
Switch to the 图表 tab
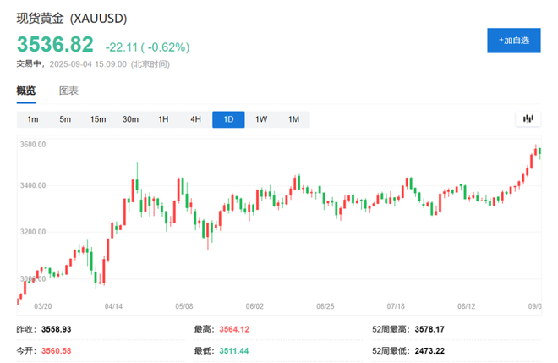(68, 91)
